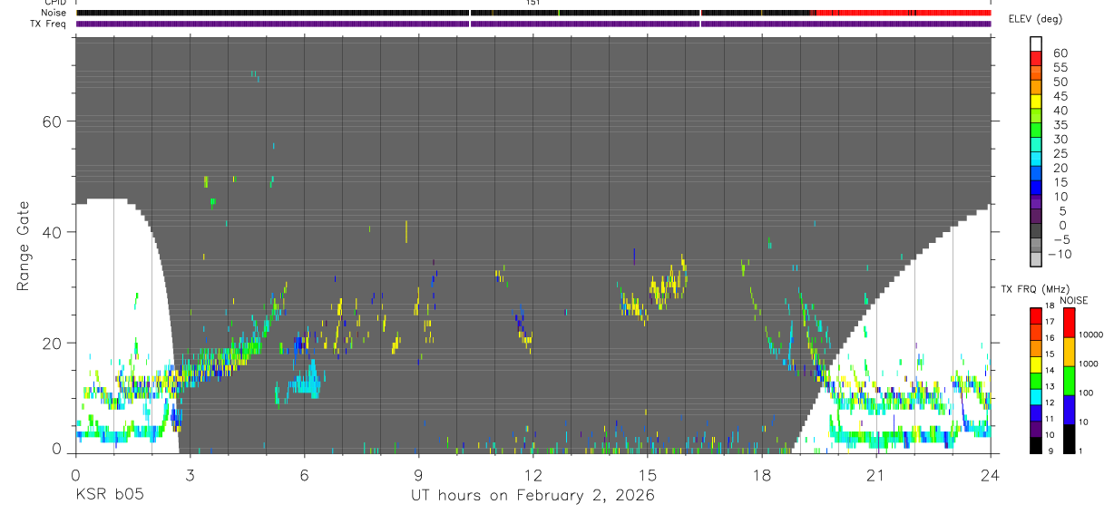Click the "30" label on ELEV color bar
Image resolution: width=1114 pixels, height=514 pixels.
click(1060, 139)
